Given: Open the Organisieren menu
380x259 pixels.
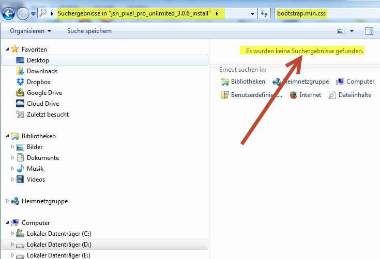Looking at the screenshot, I should point(30,31).
